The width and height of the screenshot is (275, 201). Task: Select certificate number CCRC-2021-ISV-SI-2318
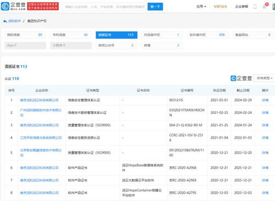[x=186, y=138]
